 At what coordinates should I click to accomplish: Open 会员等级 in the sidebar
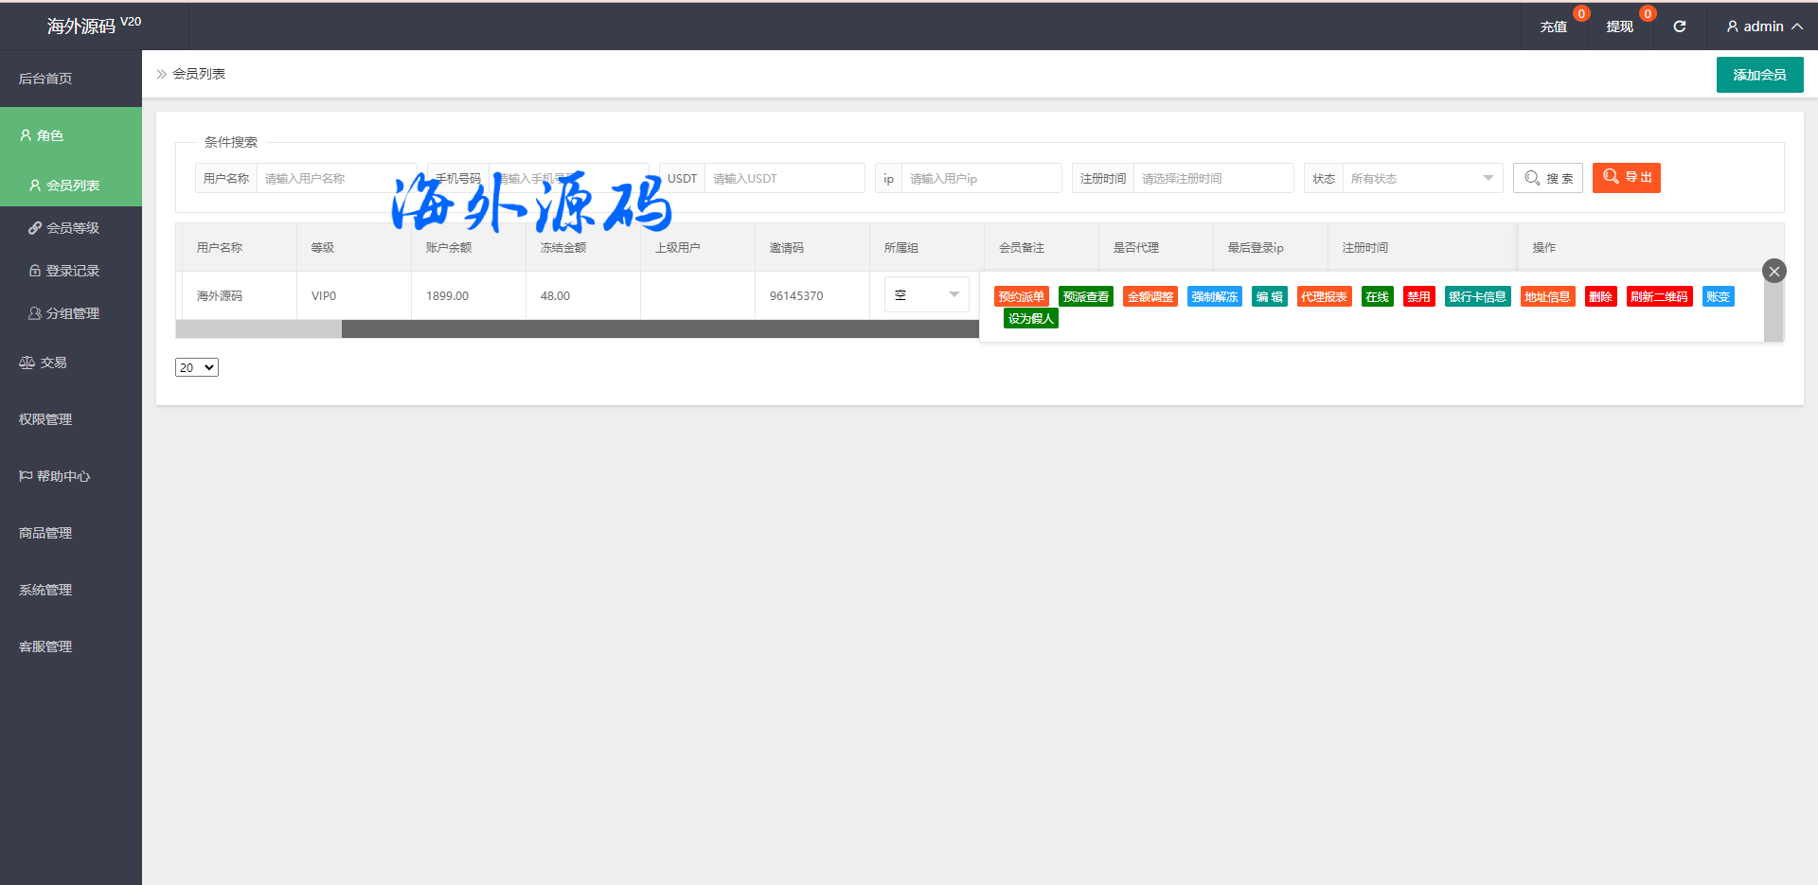pos(72,228)
